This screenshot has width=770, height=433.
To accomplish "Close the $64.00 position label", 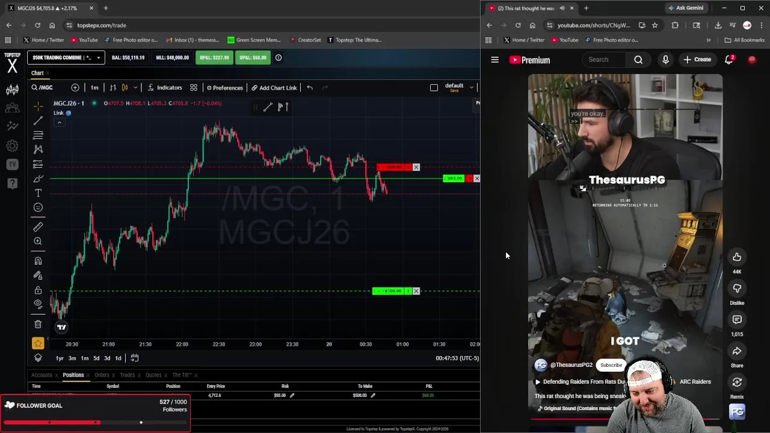I will pos(476,179).
